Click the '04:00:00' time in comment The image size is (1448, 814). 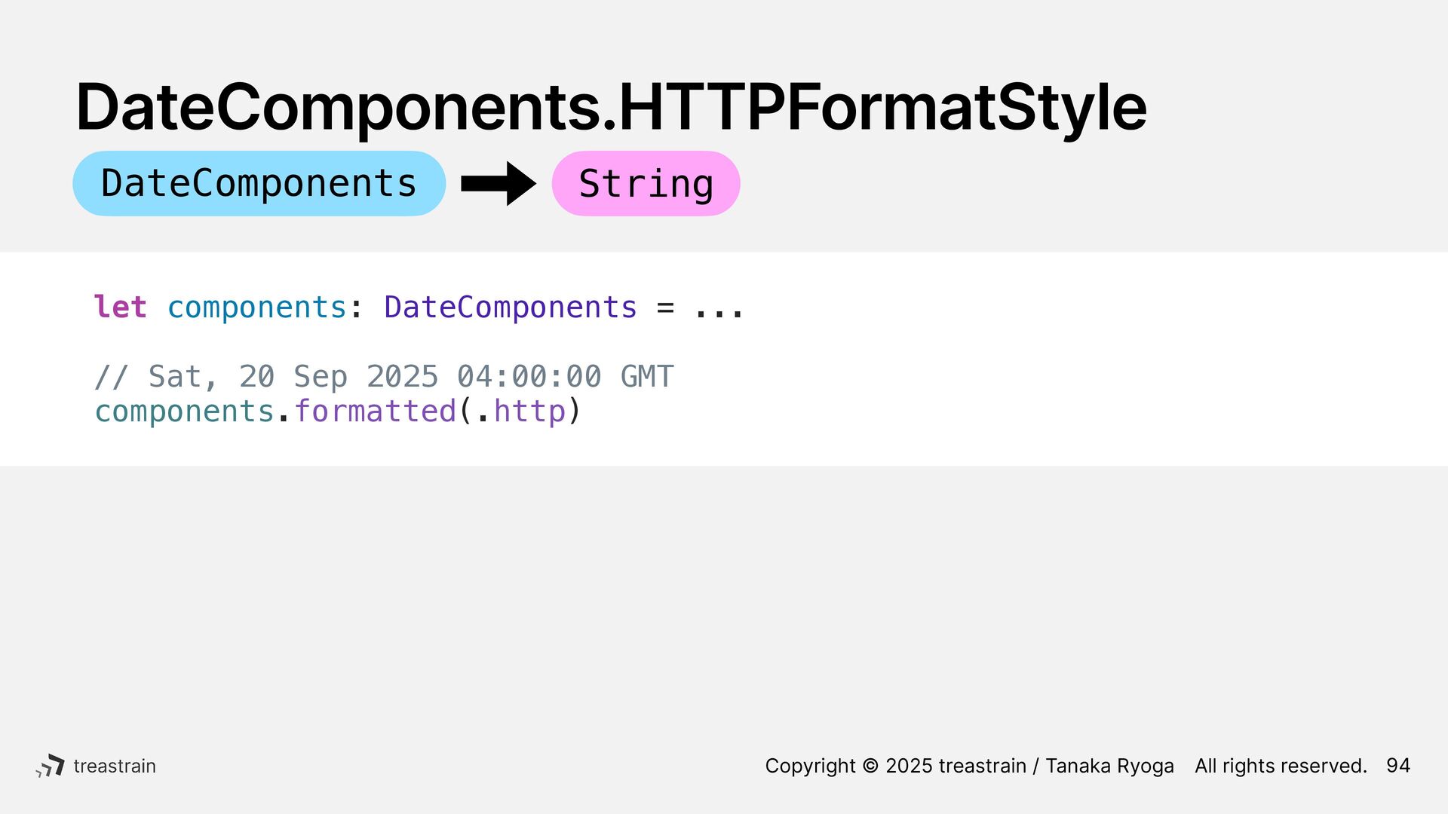pyautogui.click(x=529, y=376)
